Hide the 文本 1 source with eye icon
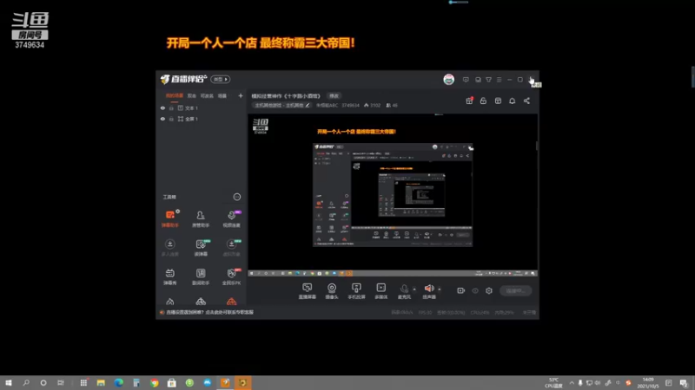This screenshot has width=695, height=390. coord(162,107)
